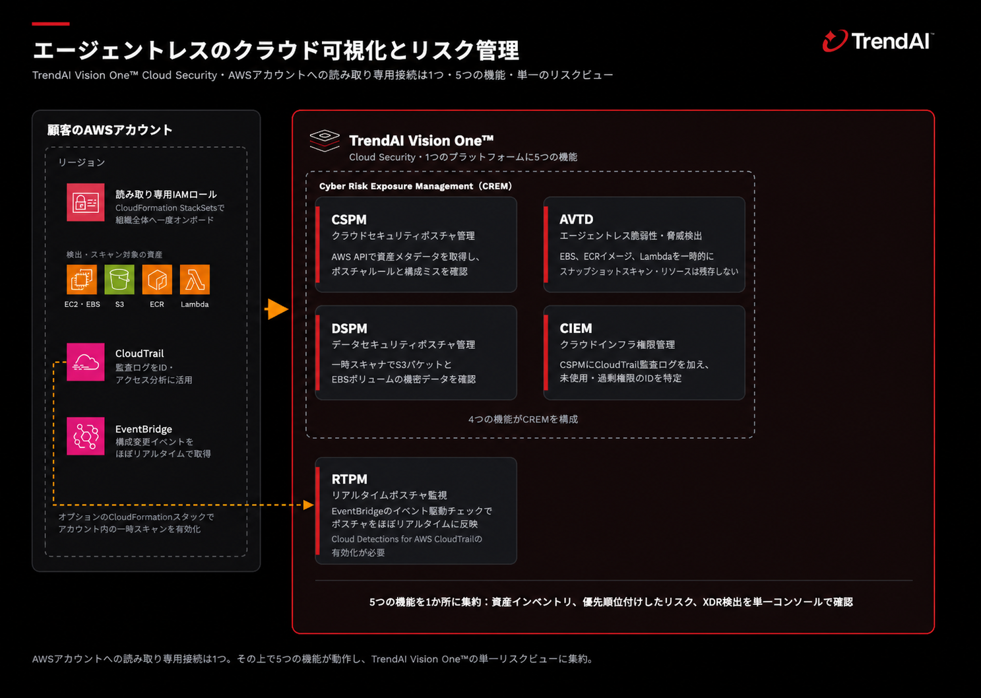
Task: Select the text クラウドセキュリティポスチャ管理
Action: pos(403,236)
